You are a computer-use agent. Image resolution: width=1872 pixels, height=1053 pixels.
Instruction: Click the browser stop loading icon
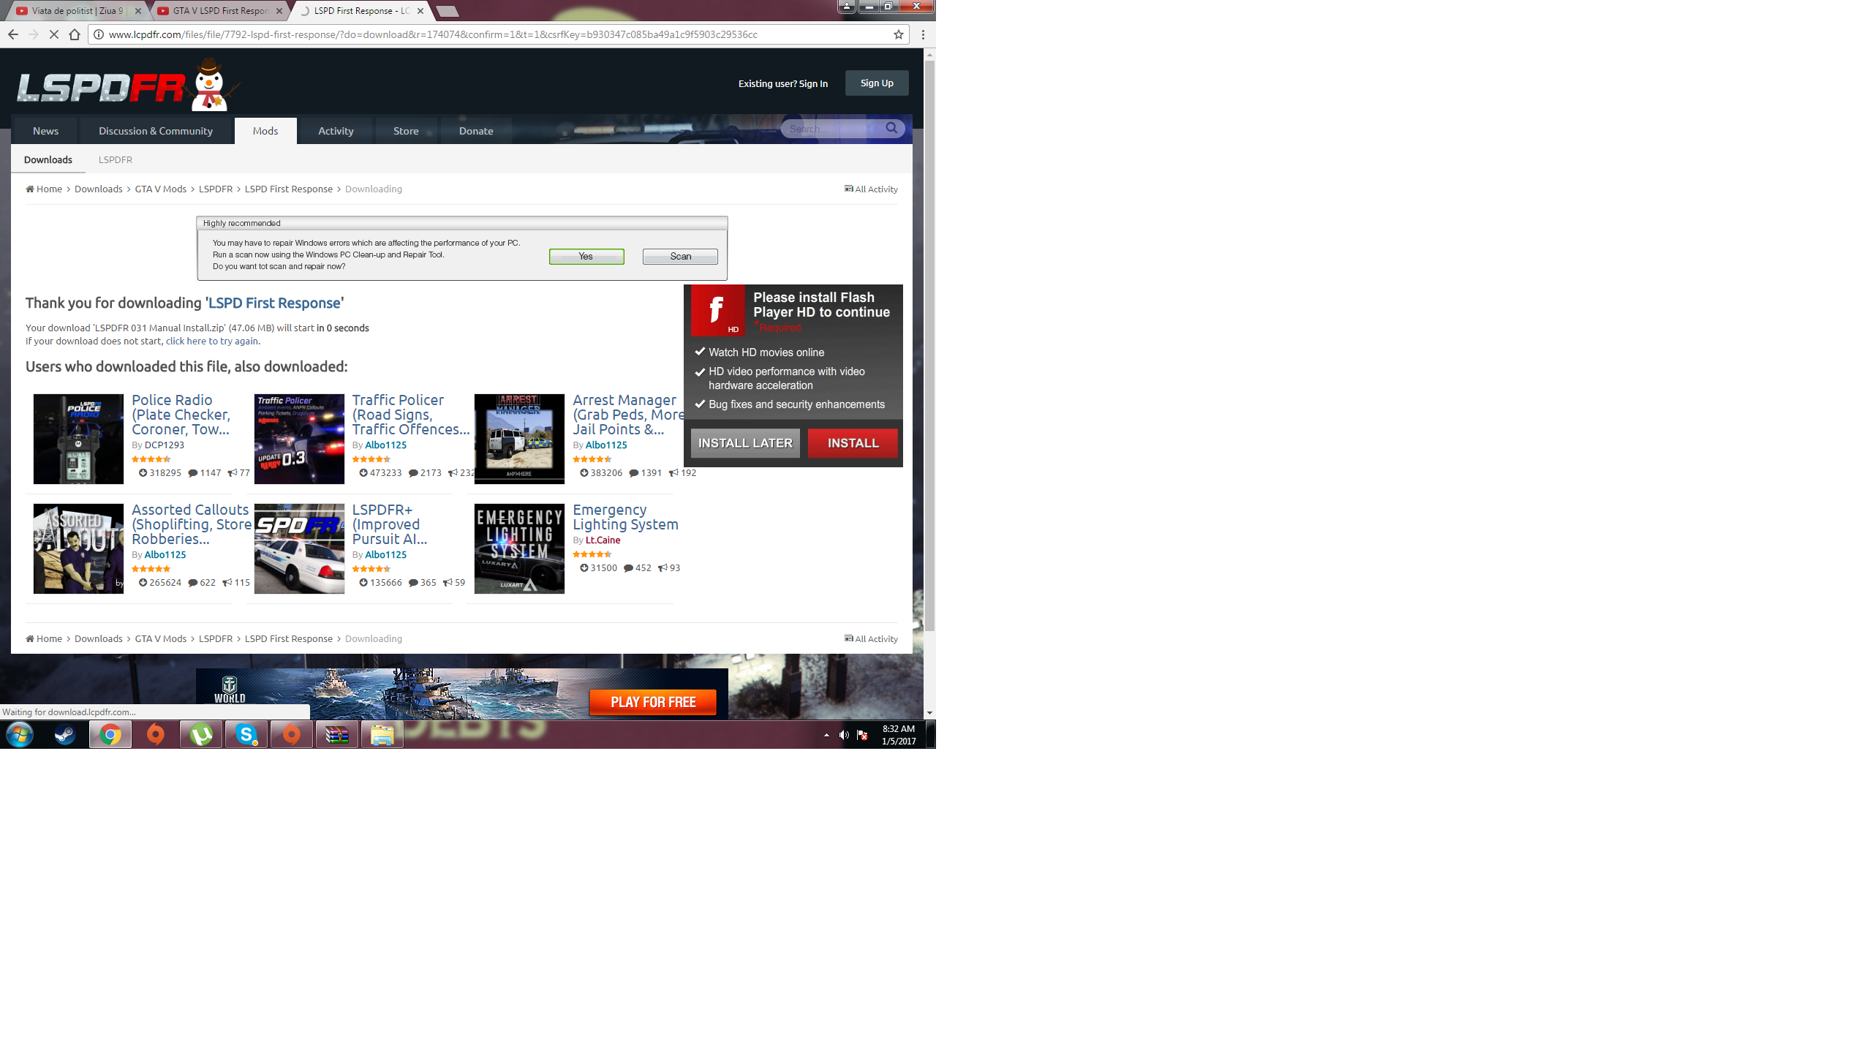(53, 34)
